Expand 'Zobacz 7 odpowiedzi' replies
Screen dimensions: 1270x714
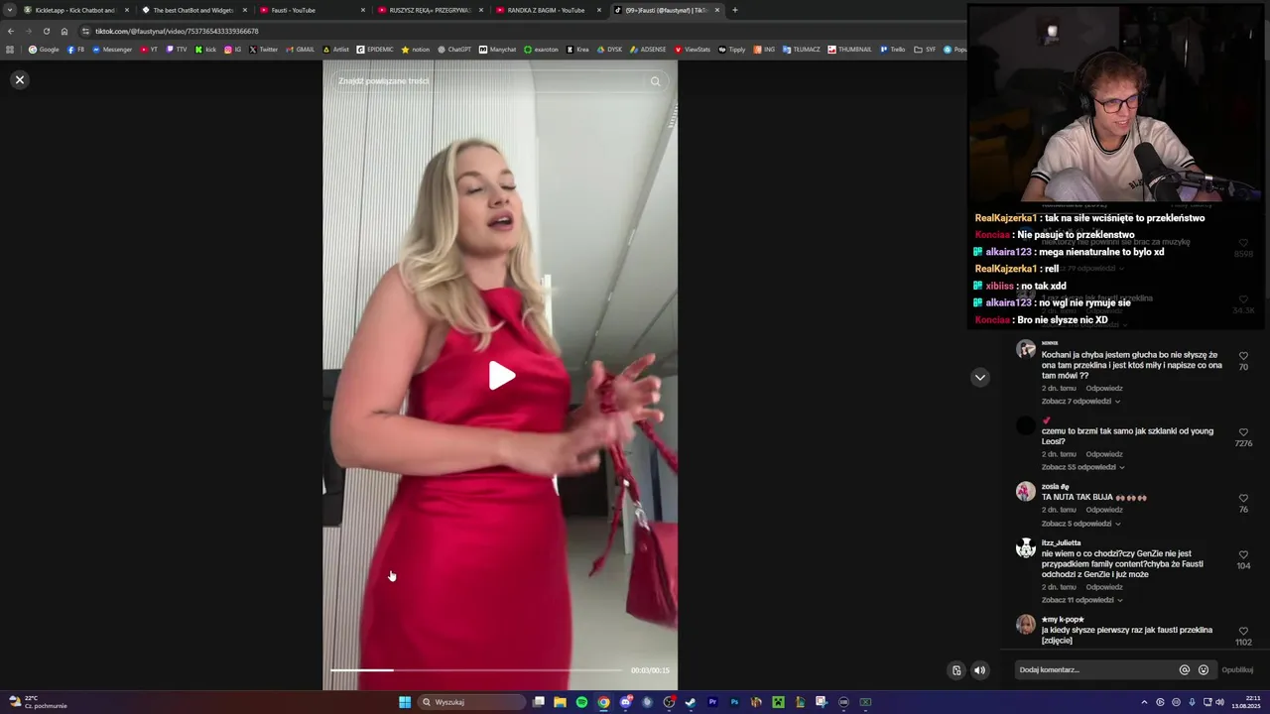pos(1080,402)
